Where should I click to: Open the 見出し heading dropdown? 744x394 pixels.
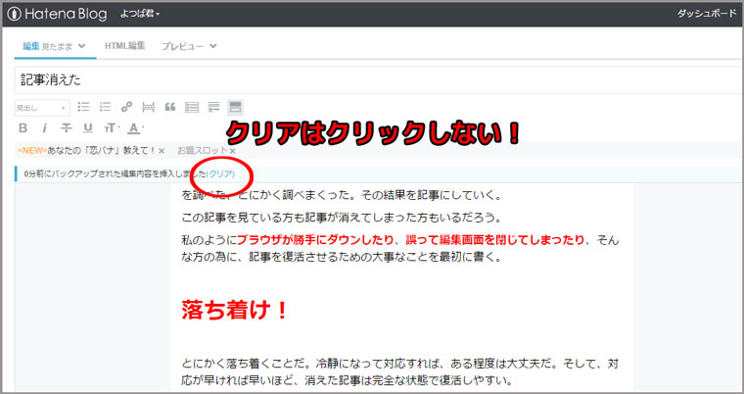[42, 108]
